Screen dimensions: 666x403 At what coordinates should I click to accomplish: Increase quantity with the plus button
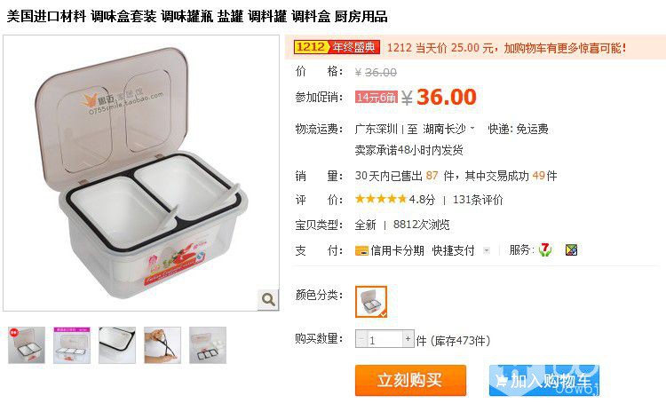408,339
